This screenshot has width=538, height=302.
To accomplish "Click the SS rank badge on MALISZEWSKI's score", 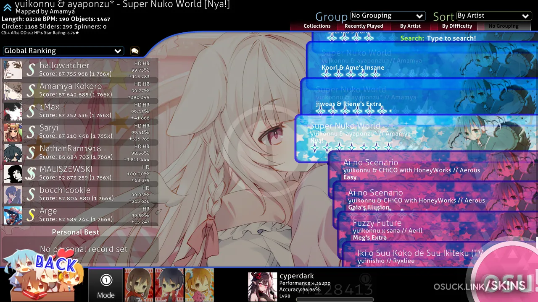I will tap(31, 174).
